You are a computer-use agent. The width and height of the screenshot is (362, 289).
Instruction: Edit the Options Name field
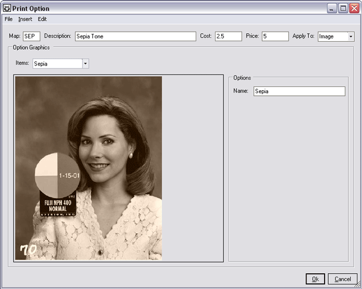point(299,91)
